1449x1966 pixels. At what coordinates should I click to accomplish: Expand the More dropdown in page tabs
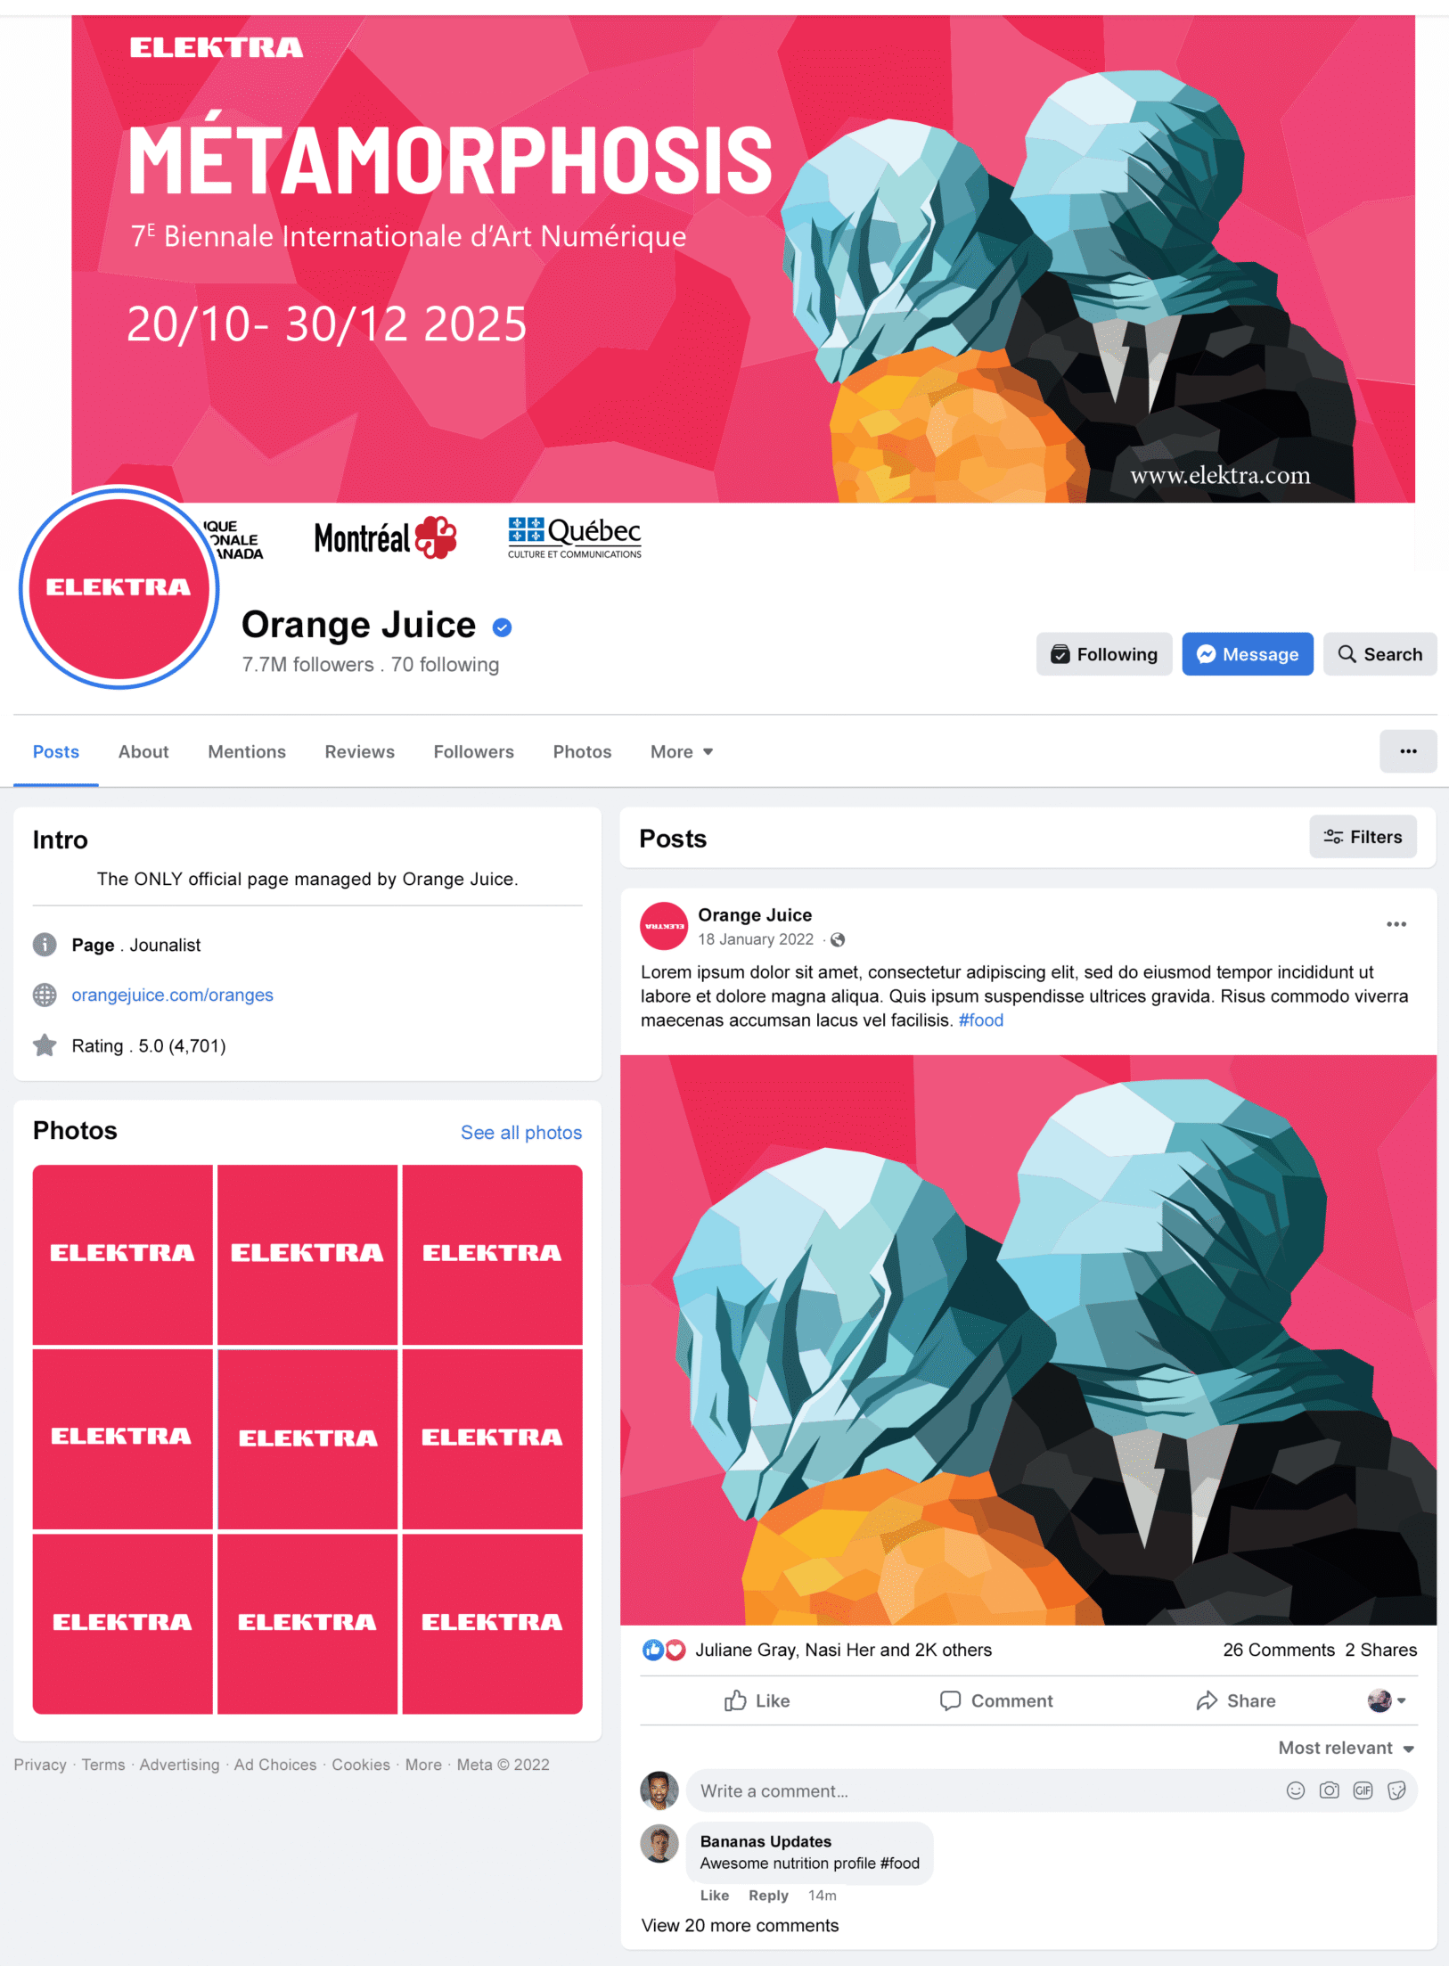click(x=682, y=751)
